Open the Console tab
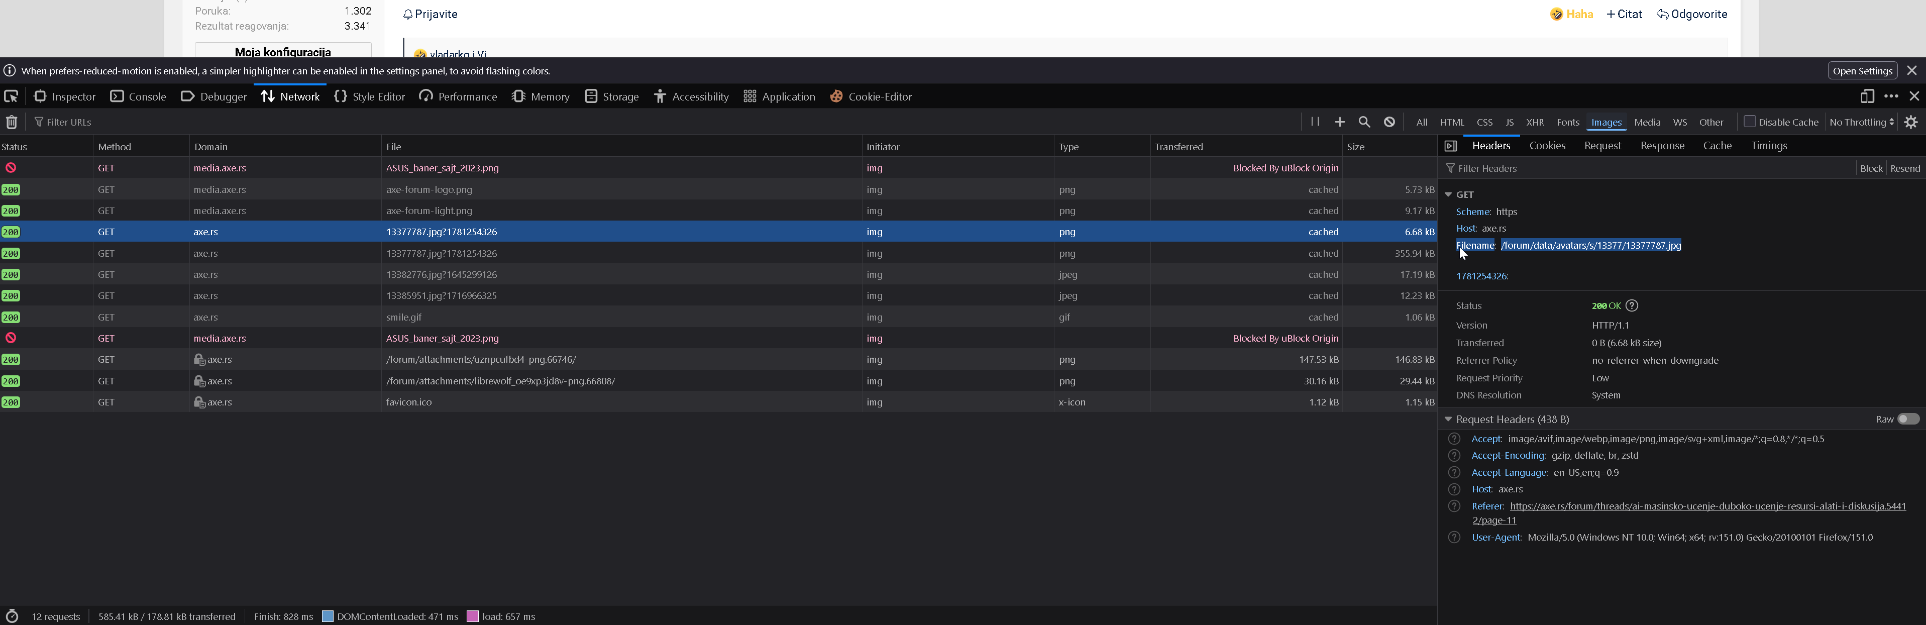Screen dimensions: 1926x625 point(138,96)
